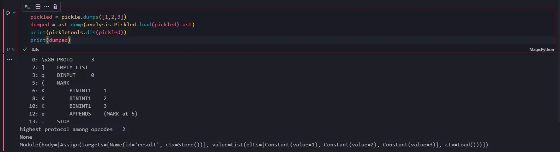Place cursor on the ast.dump code line
This screenshot has width=560, height=152.
pos(113,25)
